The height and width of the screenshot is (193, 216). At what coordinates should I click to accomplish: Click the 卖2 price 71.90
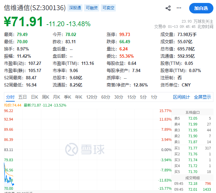(193, 136)
